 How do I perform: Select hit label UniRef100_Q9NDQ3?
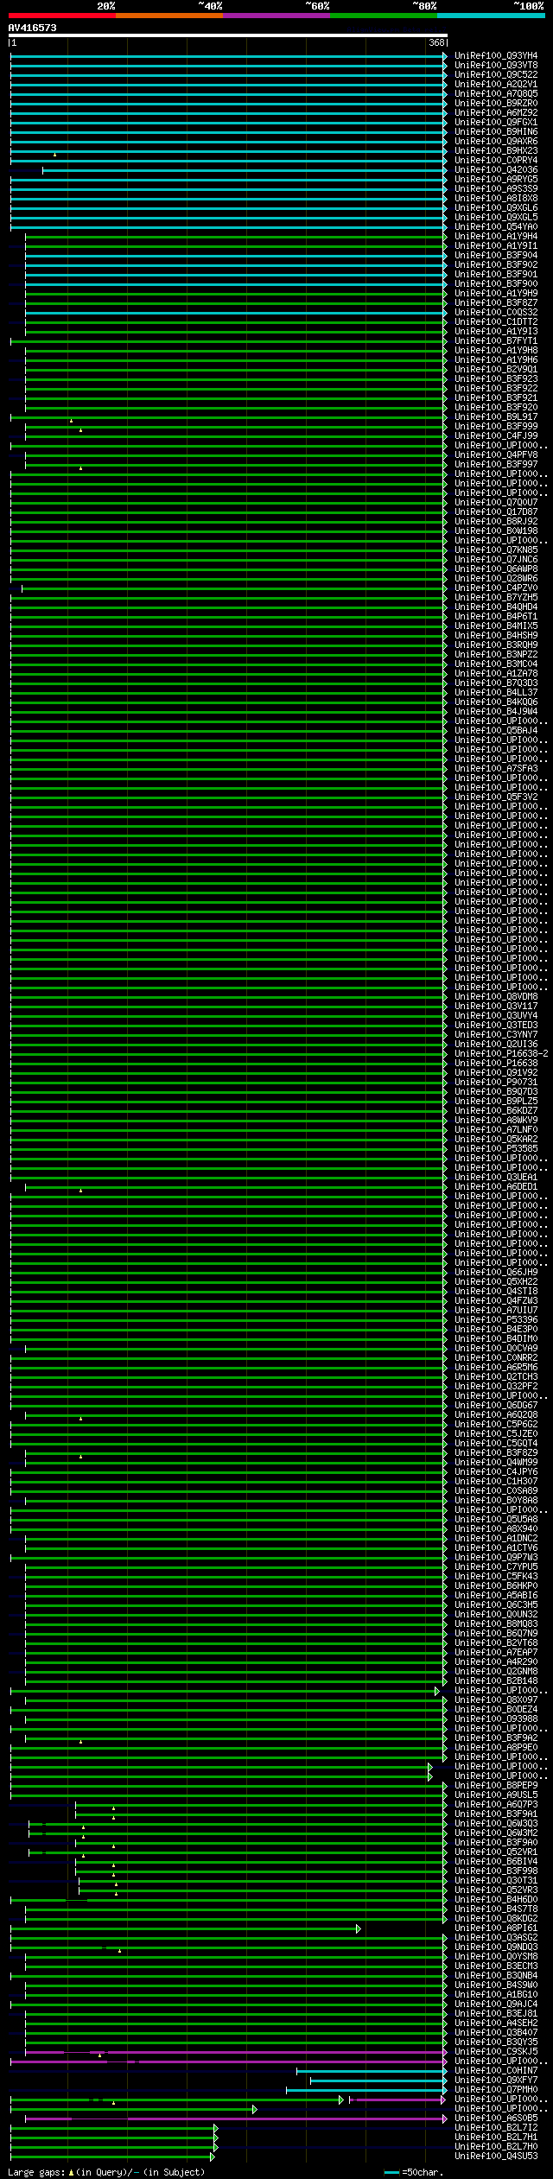(496, 1947)
